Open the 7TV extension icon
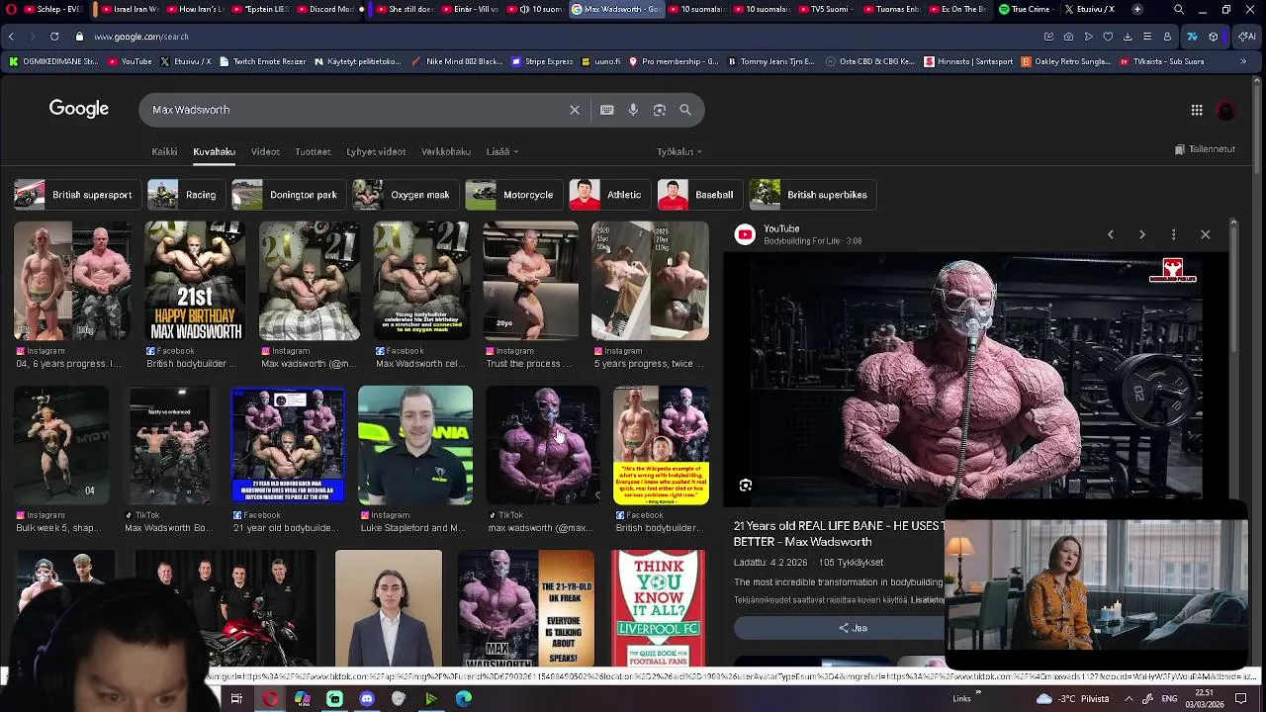 click(x=1192, y=37)
